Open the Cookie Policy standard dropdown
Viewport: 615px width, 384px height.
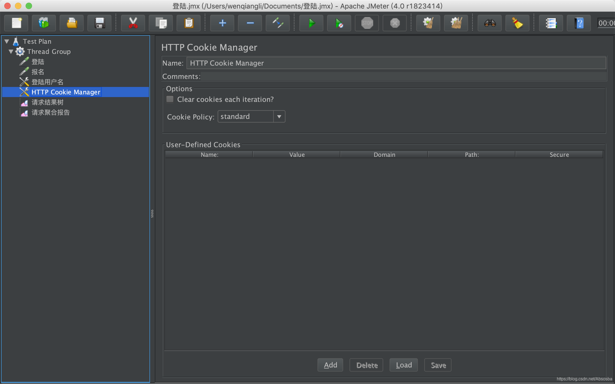251,117
